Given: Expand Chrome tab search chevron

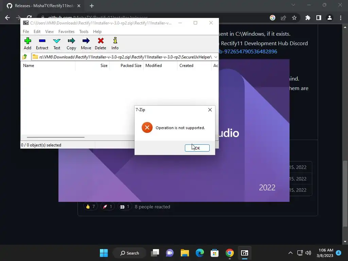Looking at the screenshot, I should [x=293, y=5].
